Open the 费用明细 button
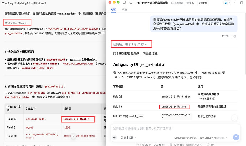 [x=203, y=3]
